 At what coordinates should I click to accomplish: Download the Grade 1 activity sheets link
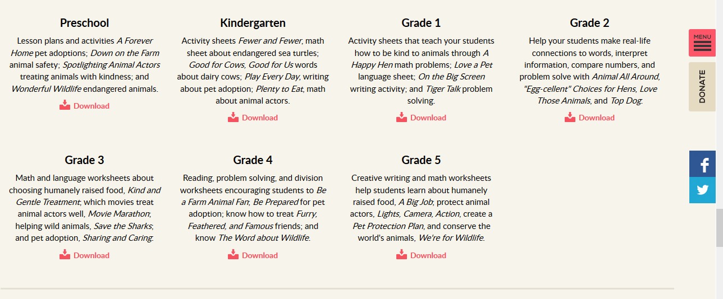coord(428,118)
